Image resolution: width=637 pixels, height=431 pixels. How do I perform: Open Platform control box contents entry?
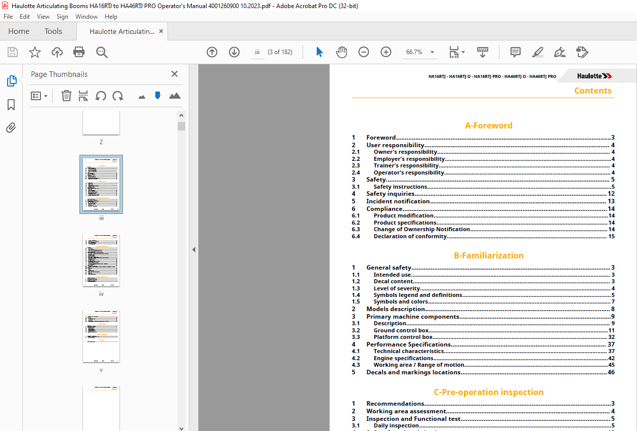point(483,337)
